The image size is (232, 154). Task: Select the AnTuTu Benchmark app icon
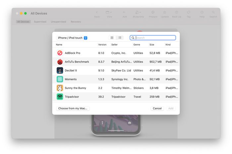coord(60,62)
